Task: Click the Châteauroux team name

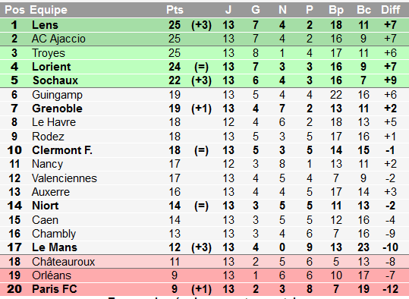Action: pyautogui.click(x=64, y=262)
